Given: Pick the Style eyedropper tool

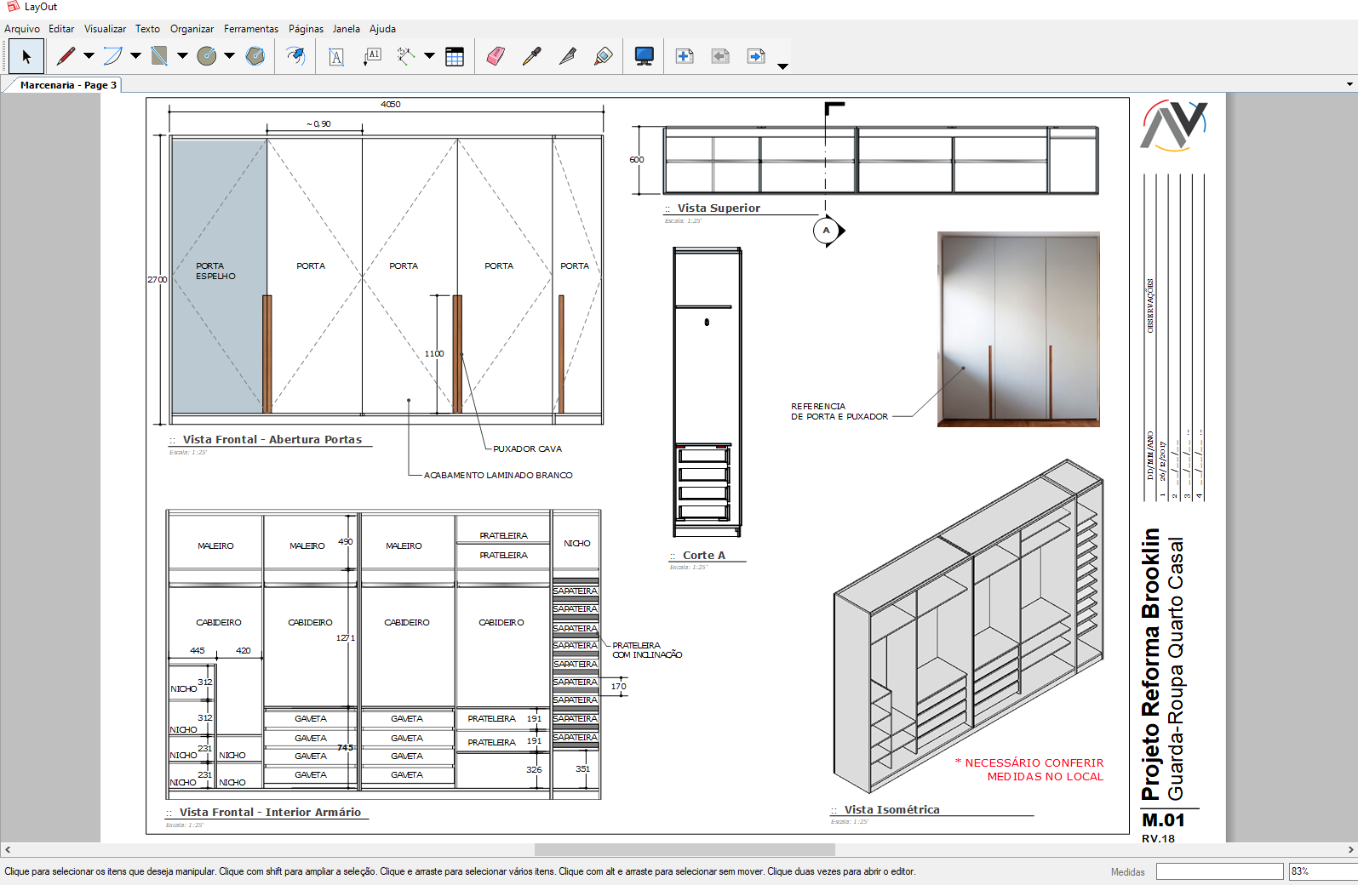Looking at the screenshot, I should click(531, 56).
